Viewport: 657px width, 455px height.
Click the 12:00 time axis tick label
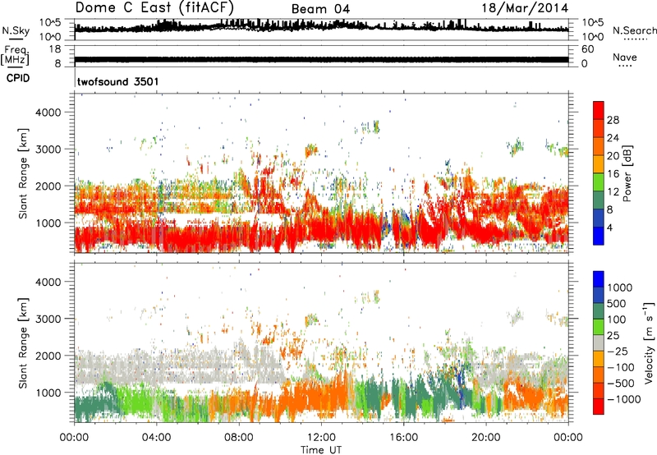coord(321,438)
